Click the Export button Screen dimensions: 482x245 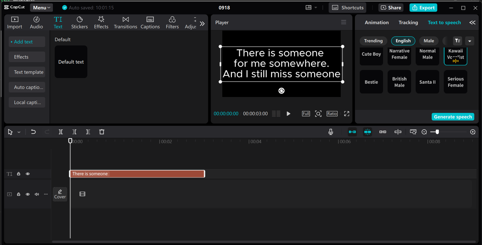click(423, 8)
